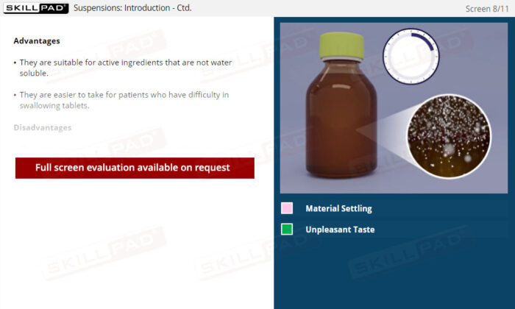515x309 pixels.
Task: Click the magnified particles circle
Action: 449,136
